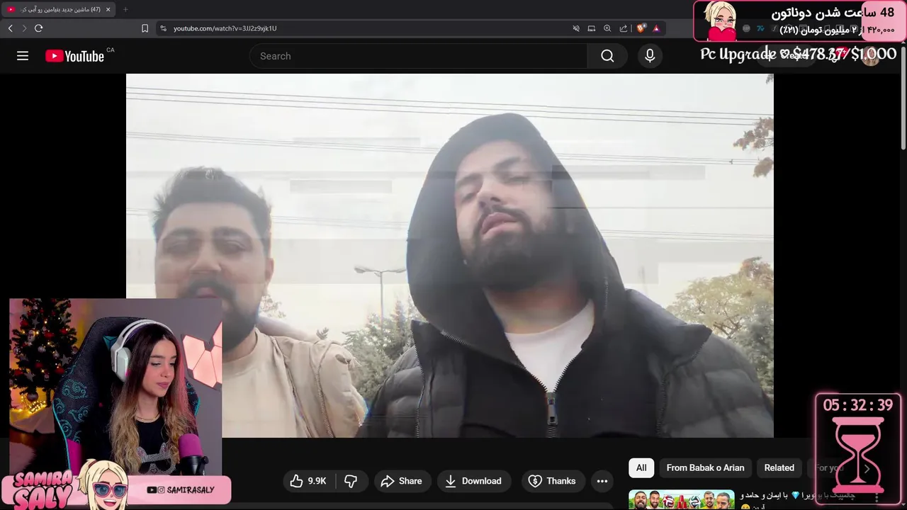907x510 pixels.
Task: Open the YouTube hamburger guide menu
Action: click(23, 56)
